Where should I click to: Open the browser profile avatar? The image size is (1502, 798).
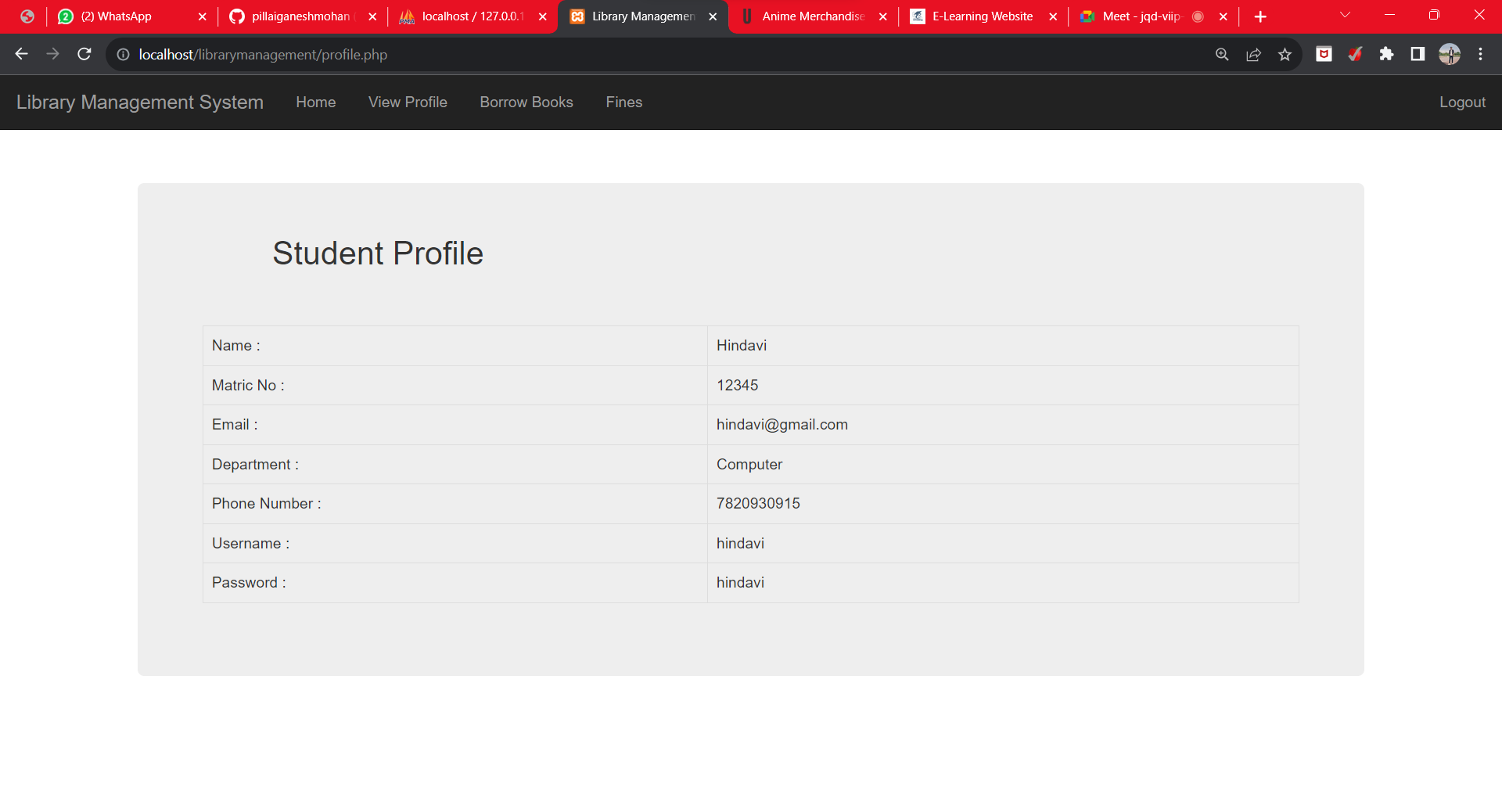tap(1450, 54)
